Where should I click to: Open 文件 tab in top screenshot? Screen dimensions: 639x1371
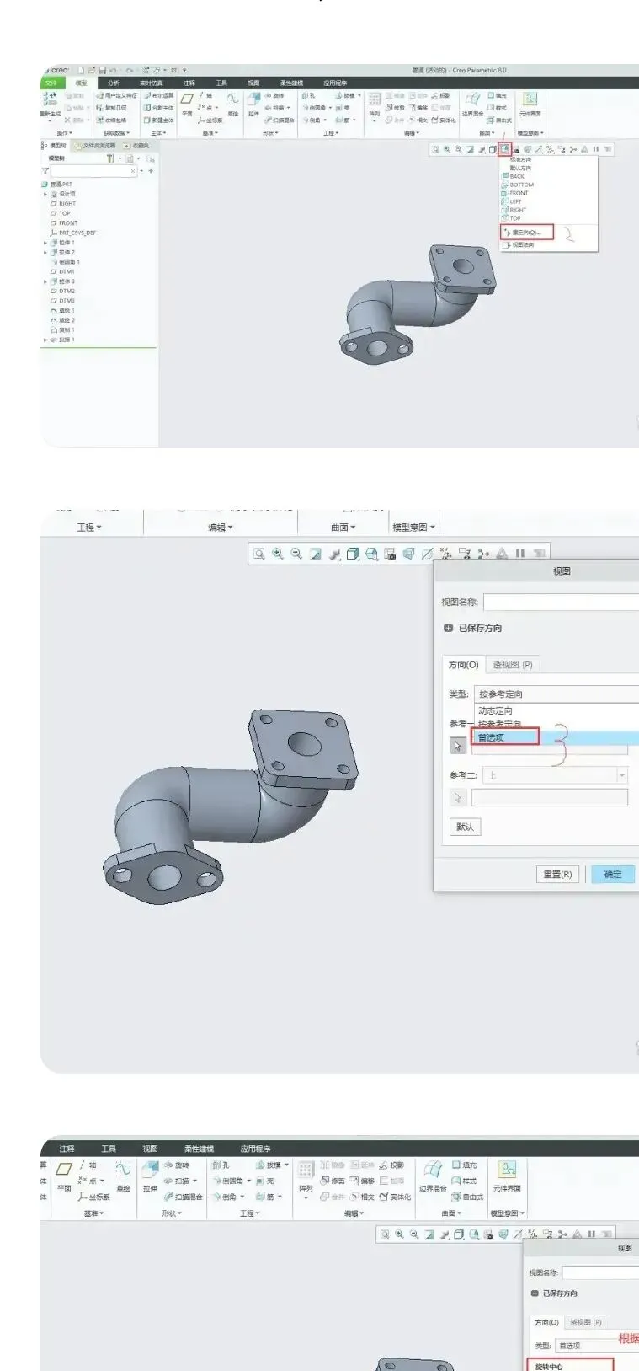(51, 83)
